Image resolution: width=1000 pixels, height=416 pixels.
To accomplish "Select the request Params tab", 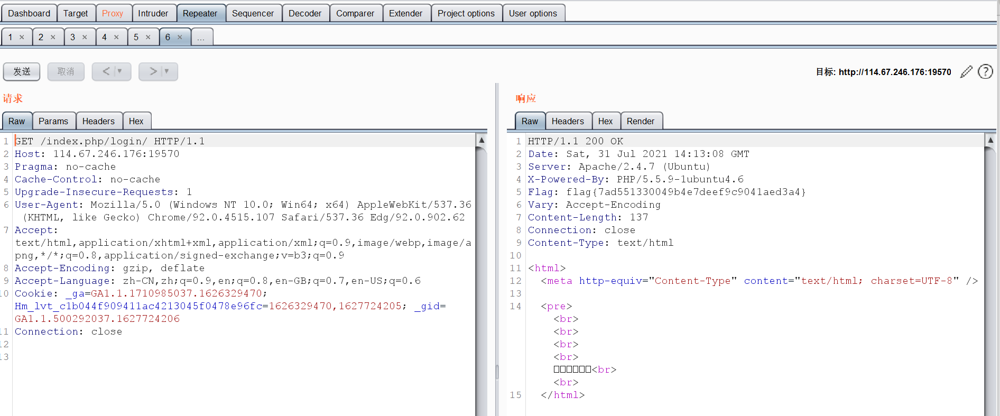I will coord(53,121).
